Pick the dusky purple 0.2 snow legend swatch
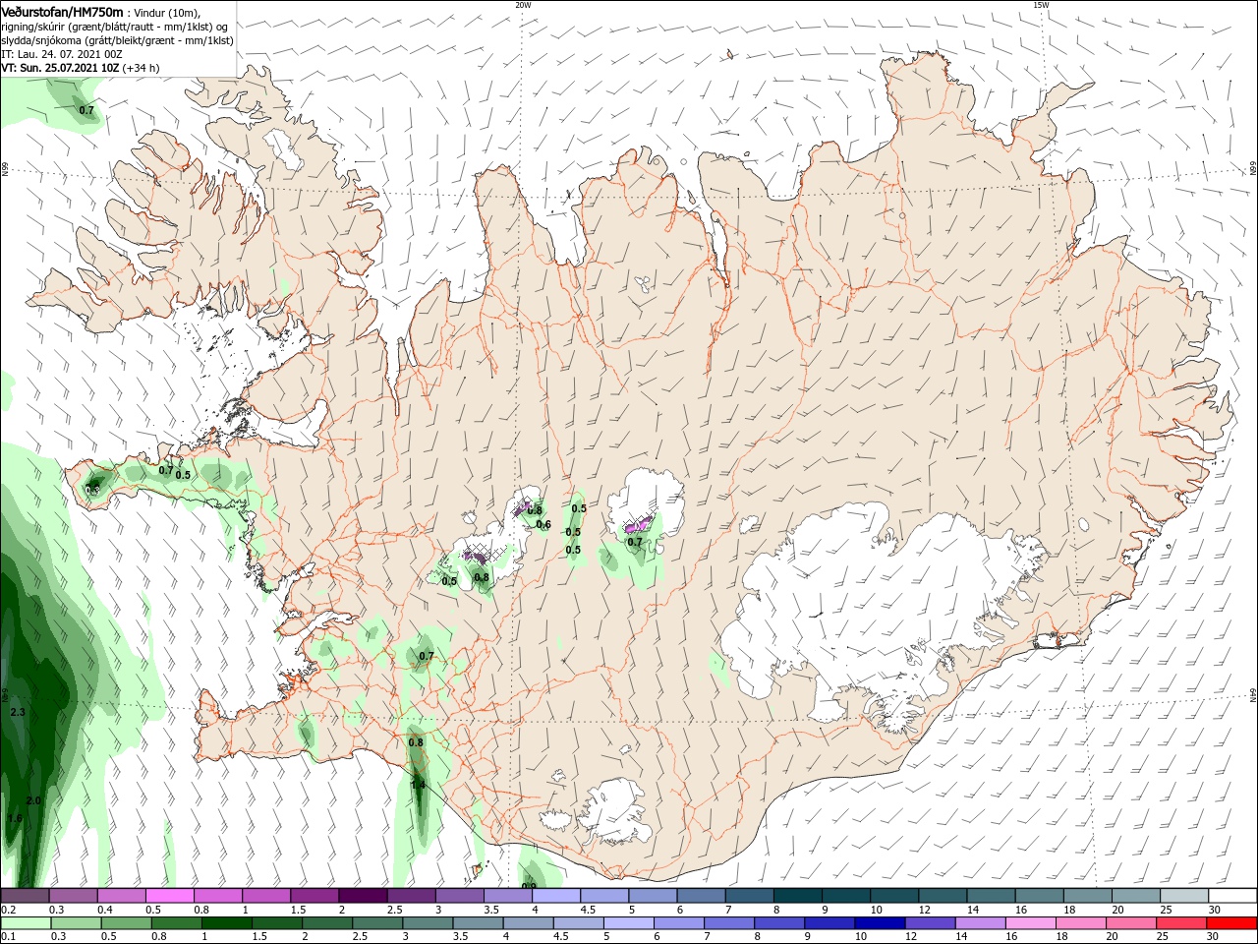Viewport: 1258px width, 944px height. [26, 896]
